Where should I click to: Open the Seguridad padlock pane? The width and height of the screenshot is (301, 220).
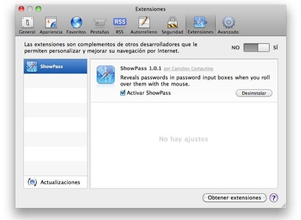172,26
